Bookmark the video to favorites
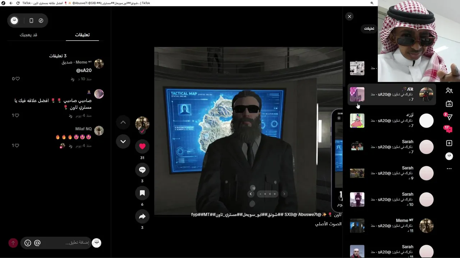460x258 pixels. click(x=142, y=193)
